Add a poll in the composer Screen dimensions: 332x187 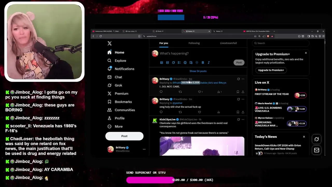179,63
